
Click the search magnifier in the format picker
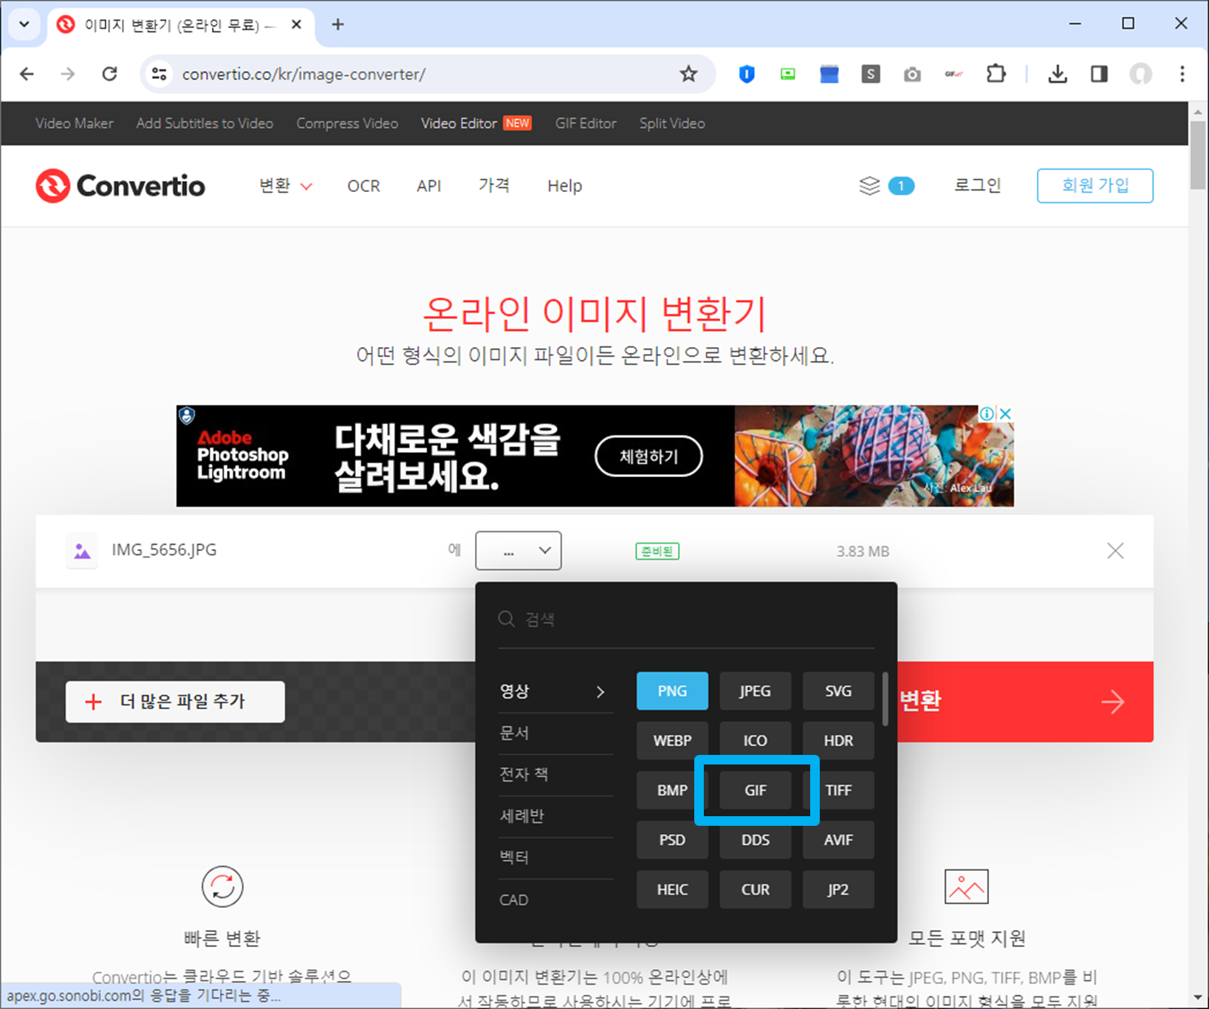(x=507, y=619)
